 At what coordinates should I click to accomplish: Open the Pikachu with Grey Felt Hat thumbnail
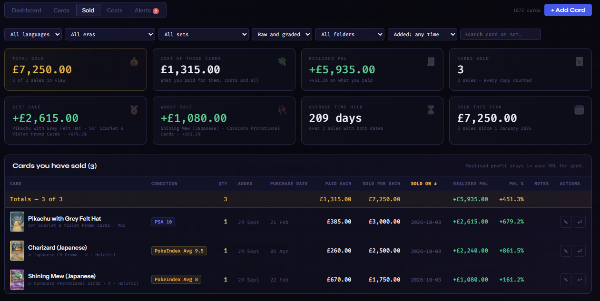(x=17, y=222)
